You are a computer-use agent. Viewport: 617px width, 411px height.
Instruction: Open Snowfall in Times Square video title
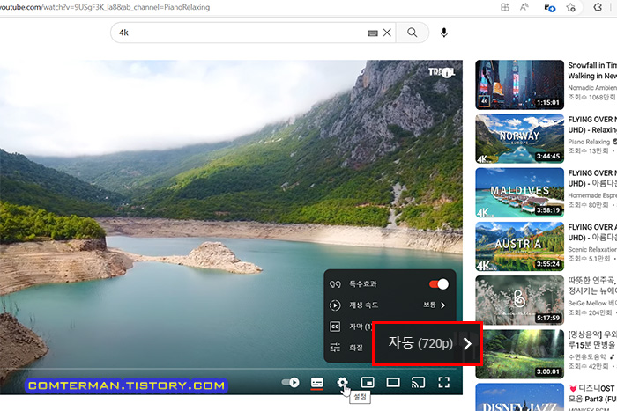point(592,70)
